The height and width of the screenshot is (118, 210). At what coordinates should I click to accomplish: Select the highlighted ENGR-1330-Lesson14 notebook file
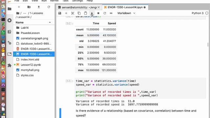34,54
